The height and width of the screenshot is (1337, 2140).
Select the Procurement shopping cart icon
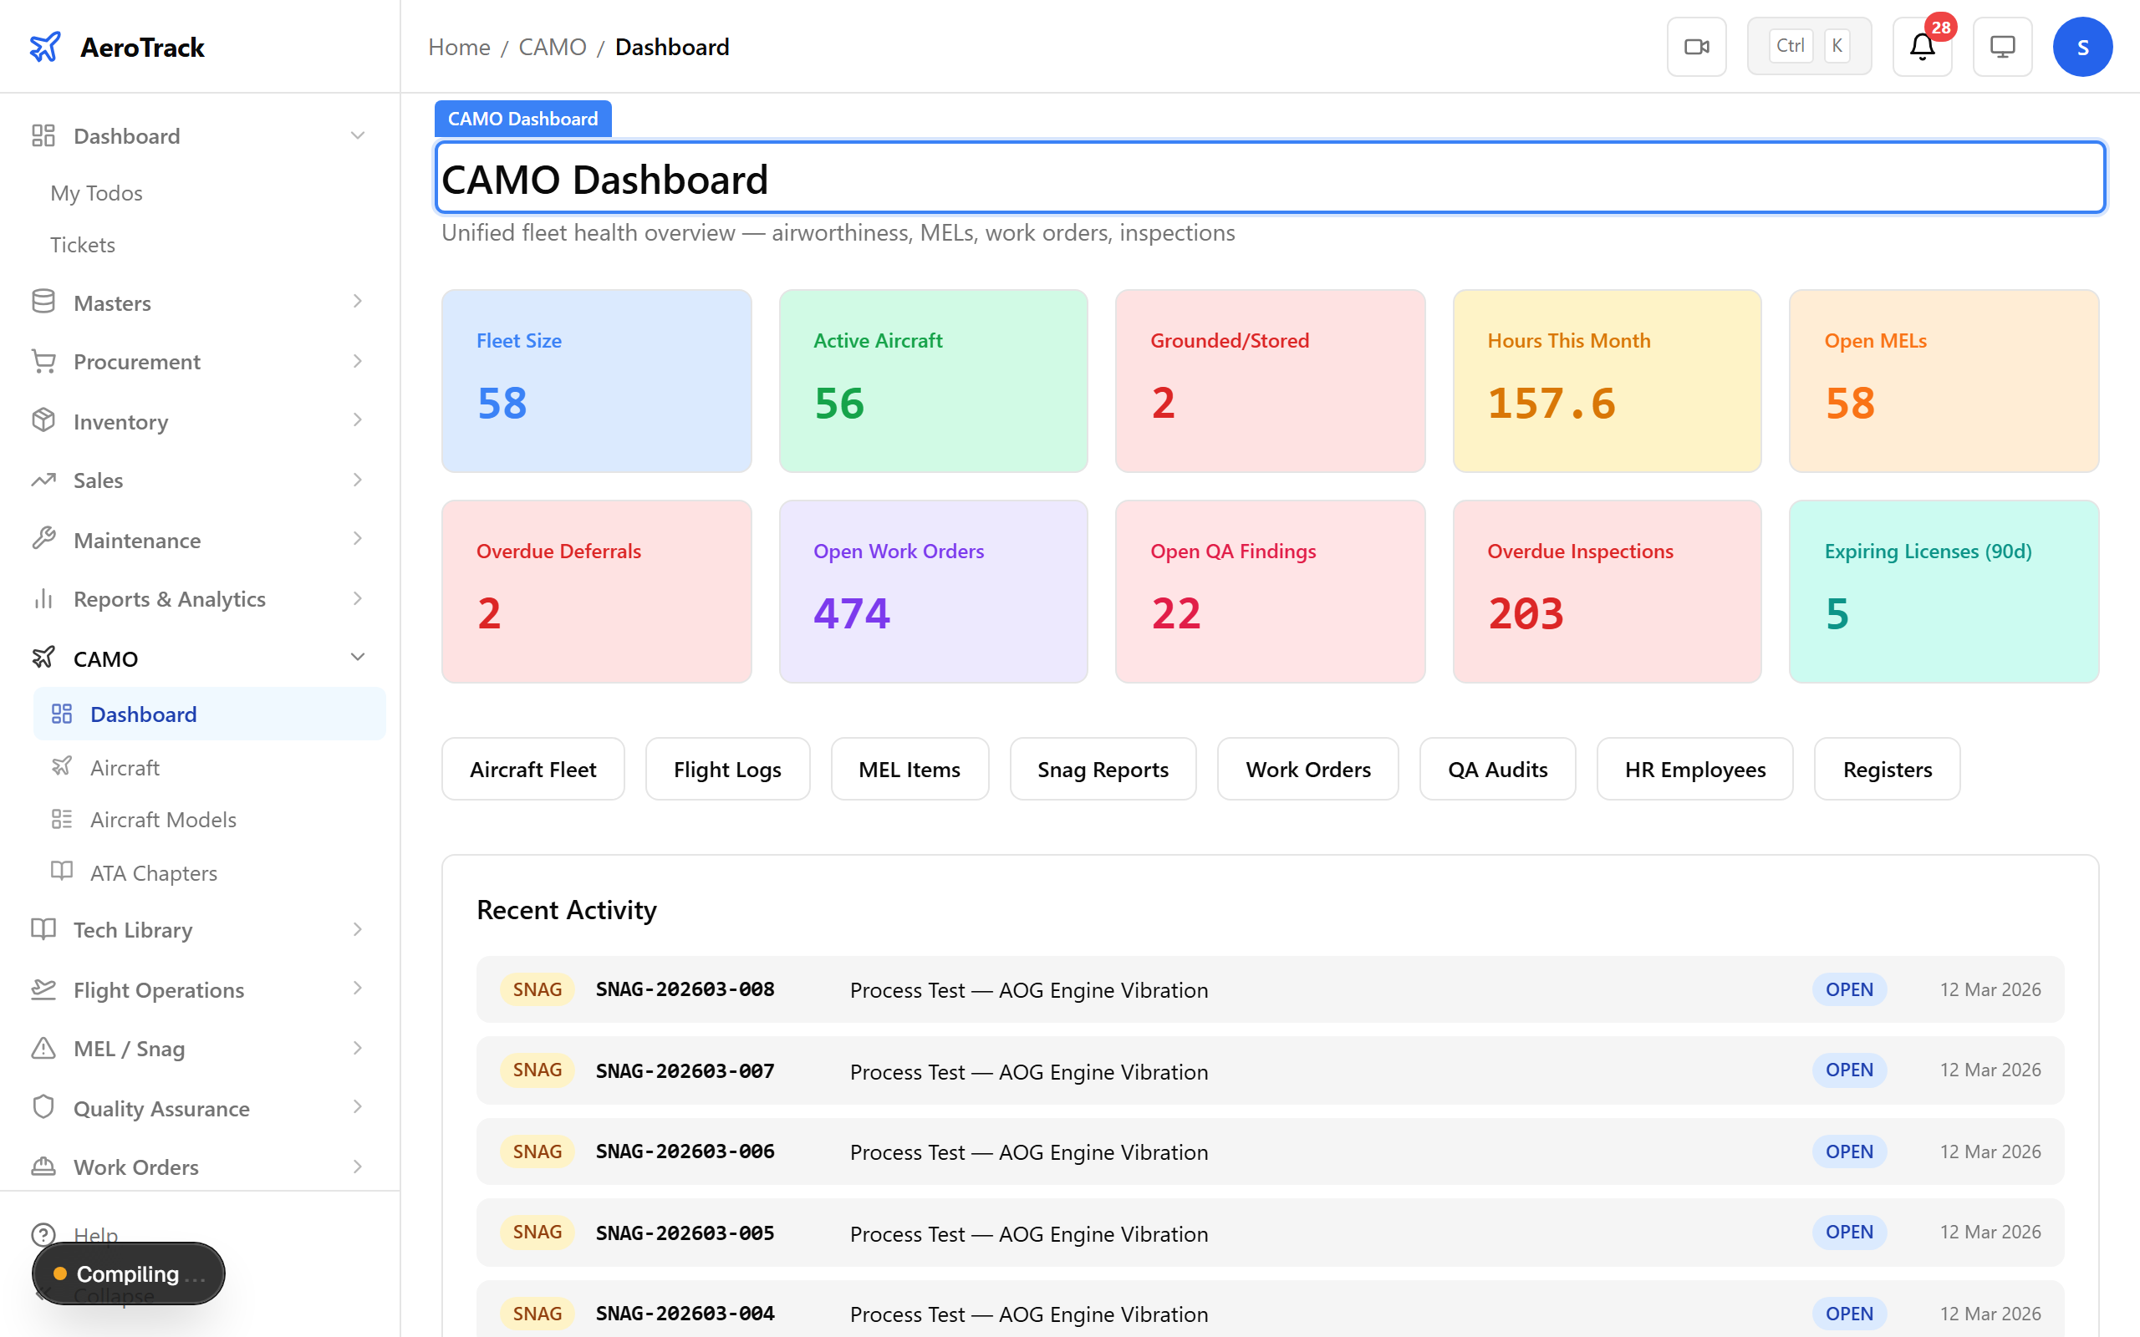43,362
